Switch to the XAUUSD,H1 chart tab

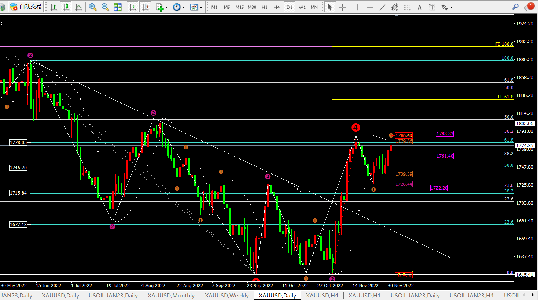point(364,295)
